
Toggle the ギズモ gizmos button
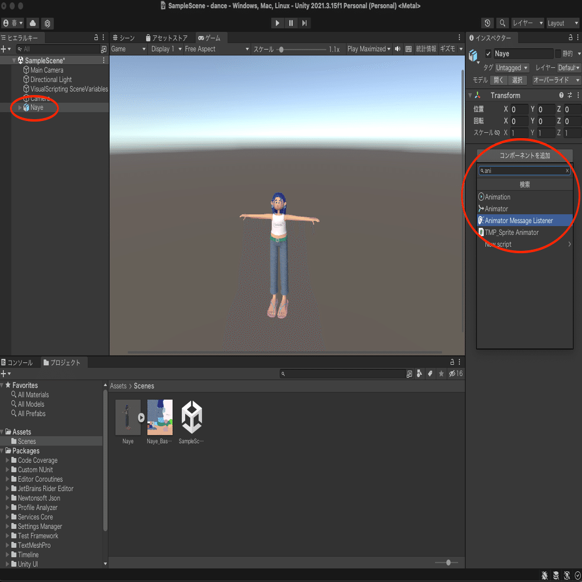447,49
